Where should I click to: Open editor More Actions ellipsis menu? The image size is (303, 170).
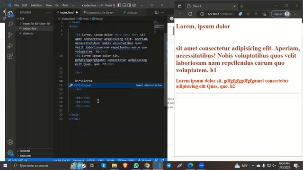tap(162, 13)
